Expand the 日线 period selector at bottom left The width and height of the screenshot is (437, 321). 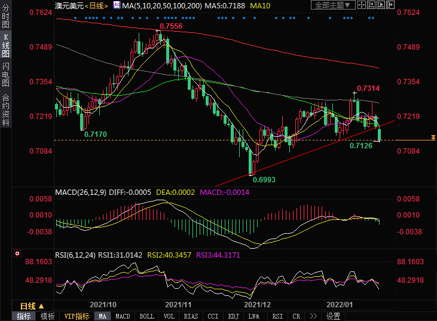[32, 306]
